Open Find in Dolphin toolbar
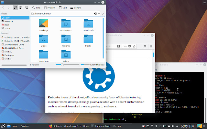Screen dimensions: 207x129 tap(36, 8)
